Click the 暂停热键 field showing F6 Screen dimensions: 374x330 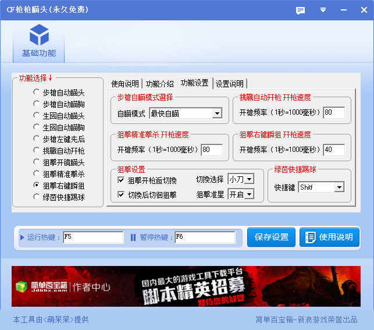click(x=205, y=237)
